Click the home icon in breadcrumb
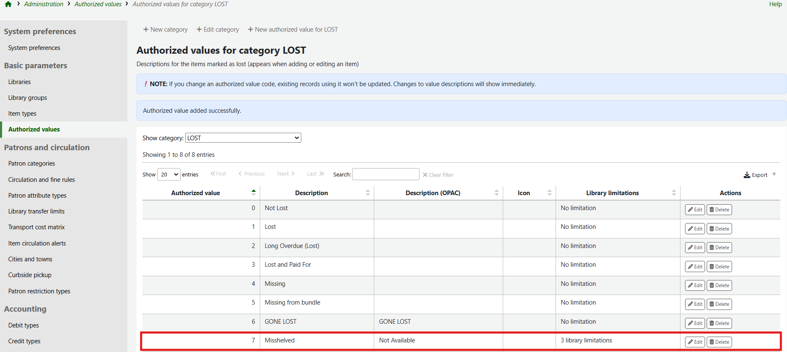The height and width of the screenshot is (352, 787). click(x=8, y=4)
